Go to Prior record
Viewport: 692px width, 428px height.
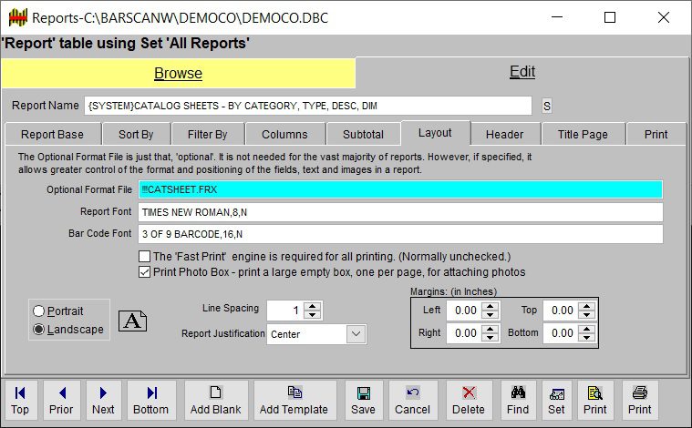[x=61, y=400]
